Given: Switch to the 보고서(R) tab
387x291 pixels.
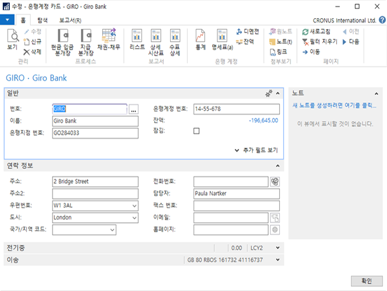Looking at the screenshot, I should coord(70,20).
